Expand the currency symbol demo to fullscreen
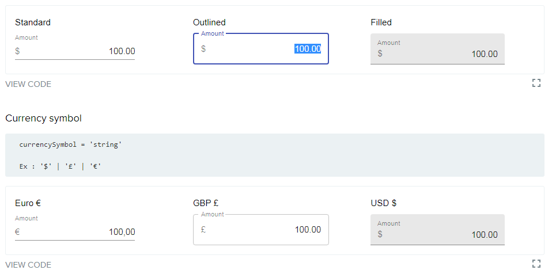This screenshot has width=552, height=274. pyautogui.click(x=536, y=264)
